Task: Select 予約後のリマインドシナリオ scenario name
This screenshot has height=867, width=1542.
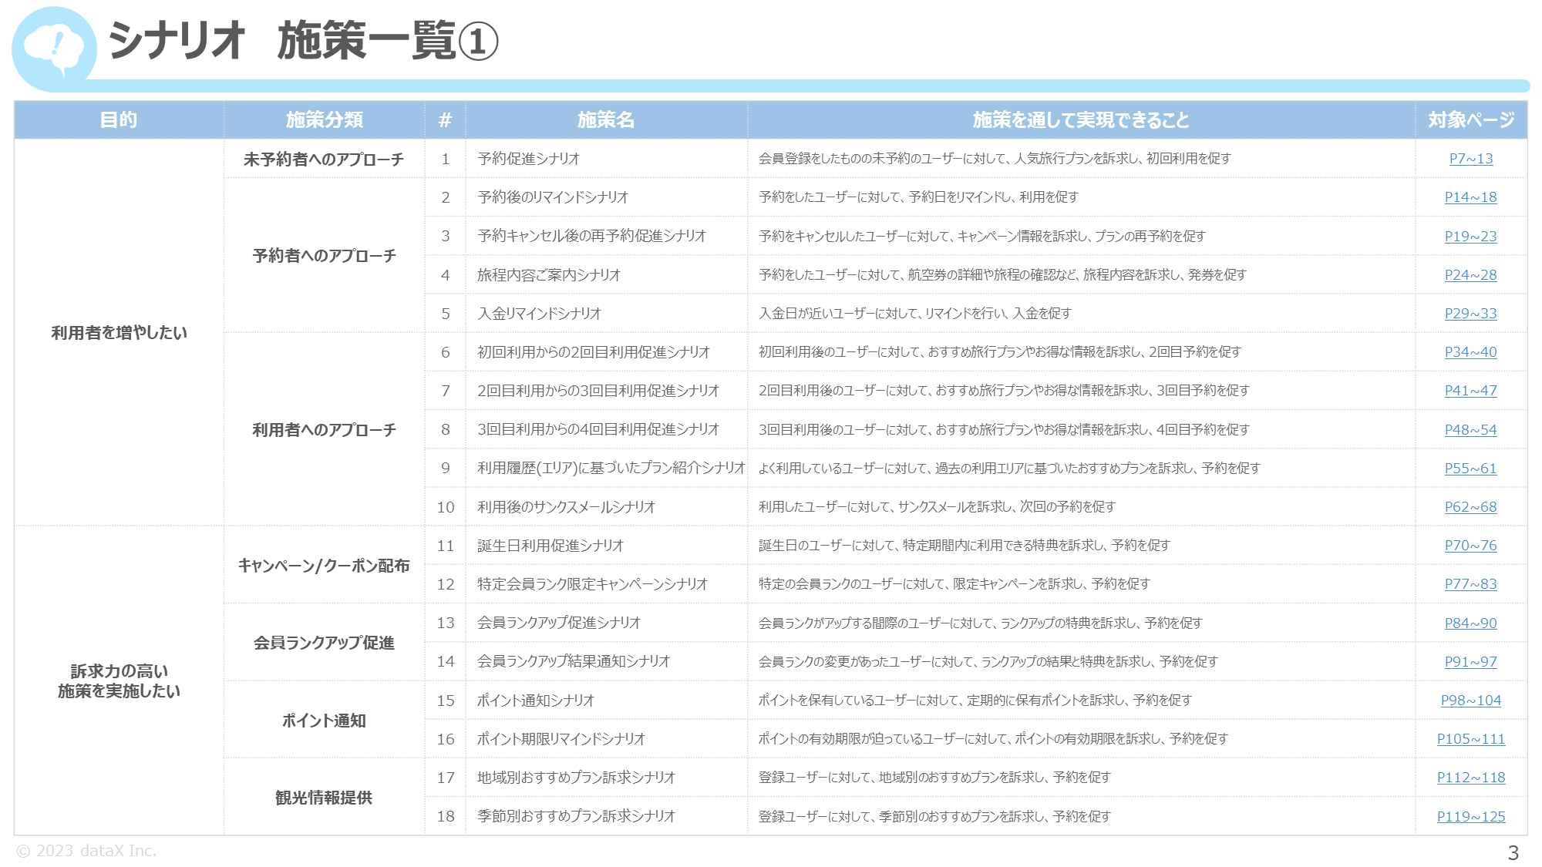Action: click(553, 197)
